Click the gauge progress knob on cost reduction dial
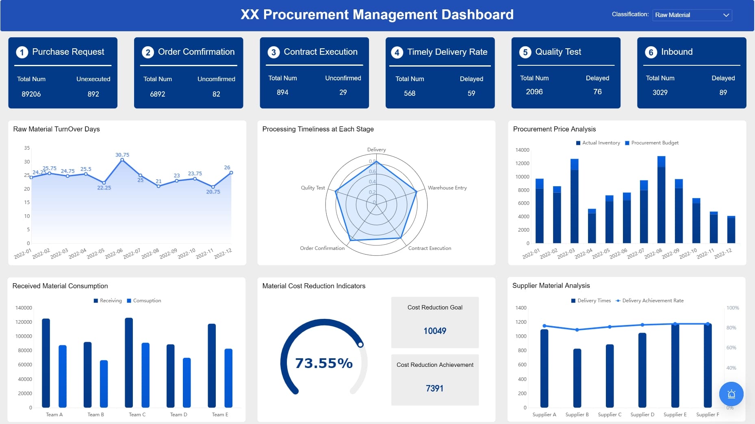This screenshot has width=755, height=424. [x=360, y=344]
